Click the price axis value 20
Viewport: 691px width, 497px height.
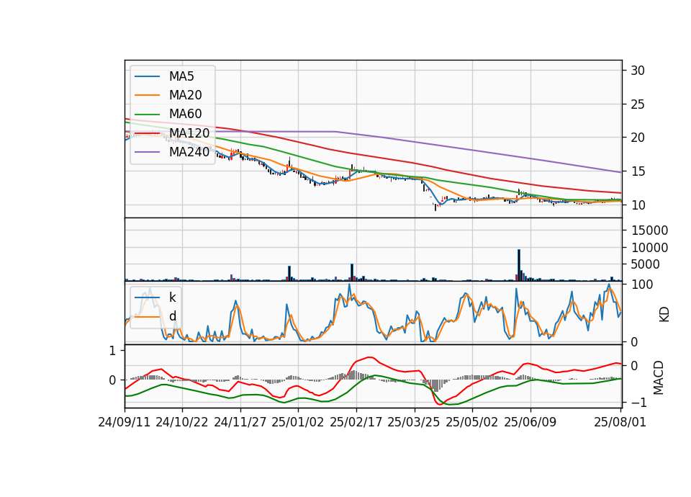638,138
